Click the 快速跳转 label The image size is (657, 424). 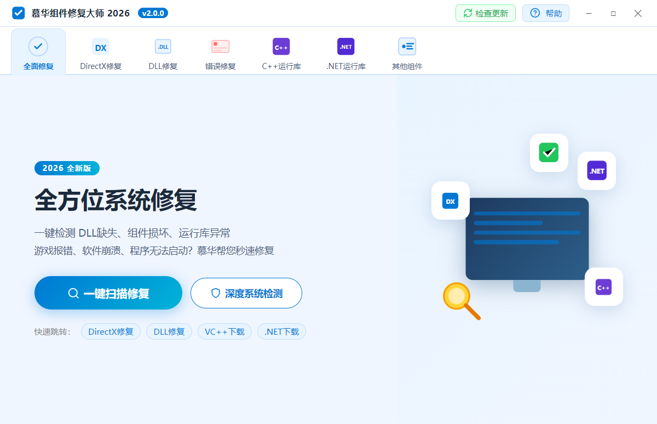click(53, 331)
